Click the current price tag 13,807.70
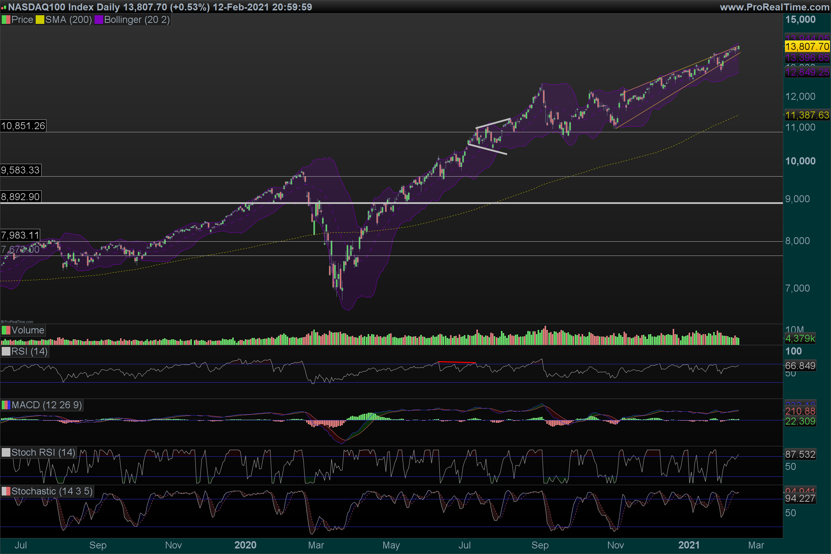The height and width of the screenshot is (554, 831). tap(807, 47)
